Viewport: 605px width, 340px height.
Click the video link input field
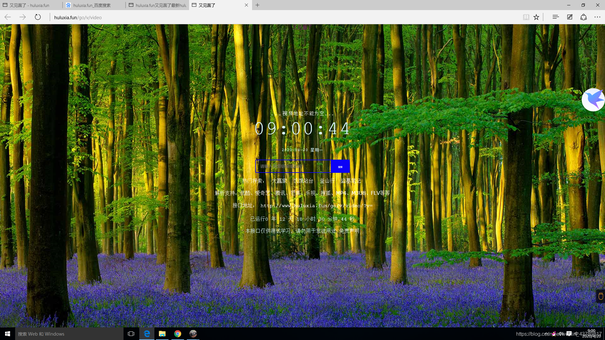click(293, 167)
